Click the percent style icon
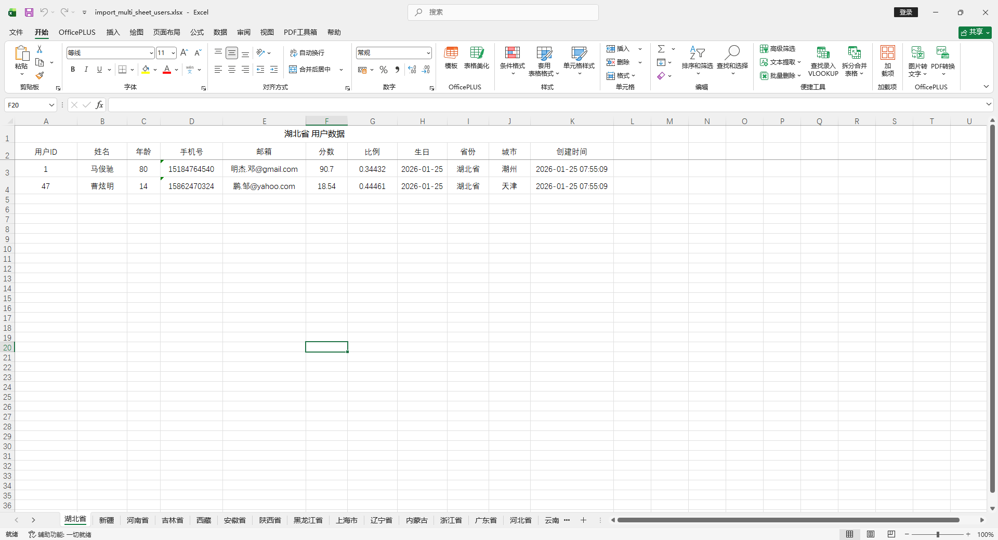The width and height of the screenshot is (998, 540). click(x=384, y=70)
